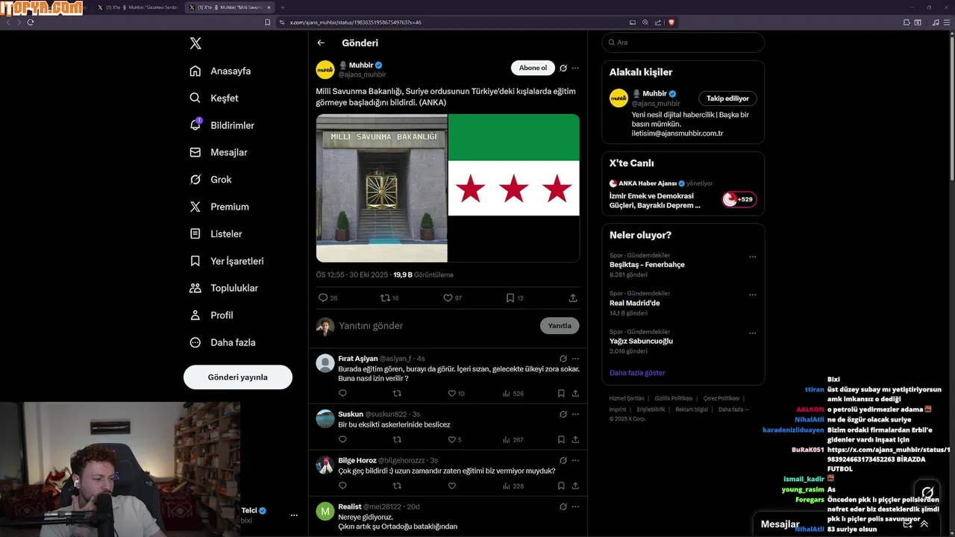Open more options on Fırat Aşiyan's reply
This screenshot has width=955, height=537.
coord(575,359)
